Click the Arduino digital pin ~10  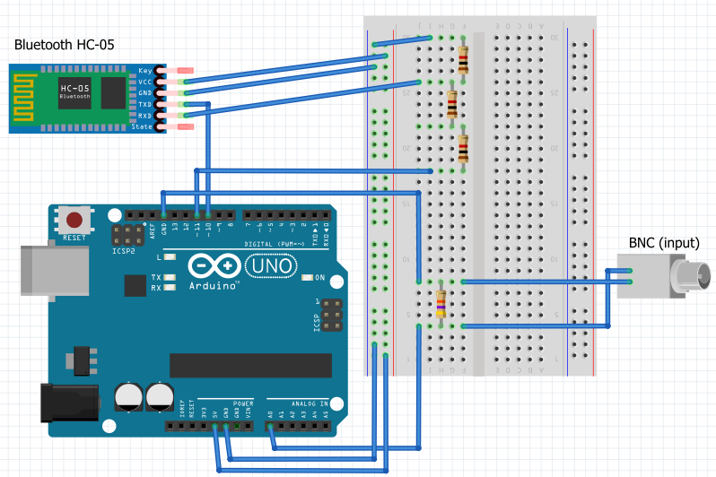pos(208,215)
